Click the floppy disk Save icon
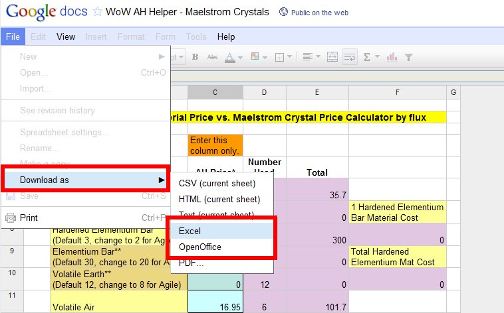Screen dimensions: 504x313 tap(11, 196)
